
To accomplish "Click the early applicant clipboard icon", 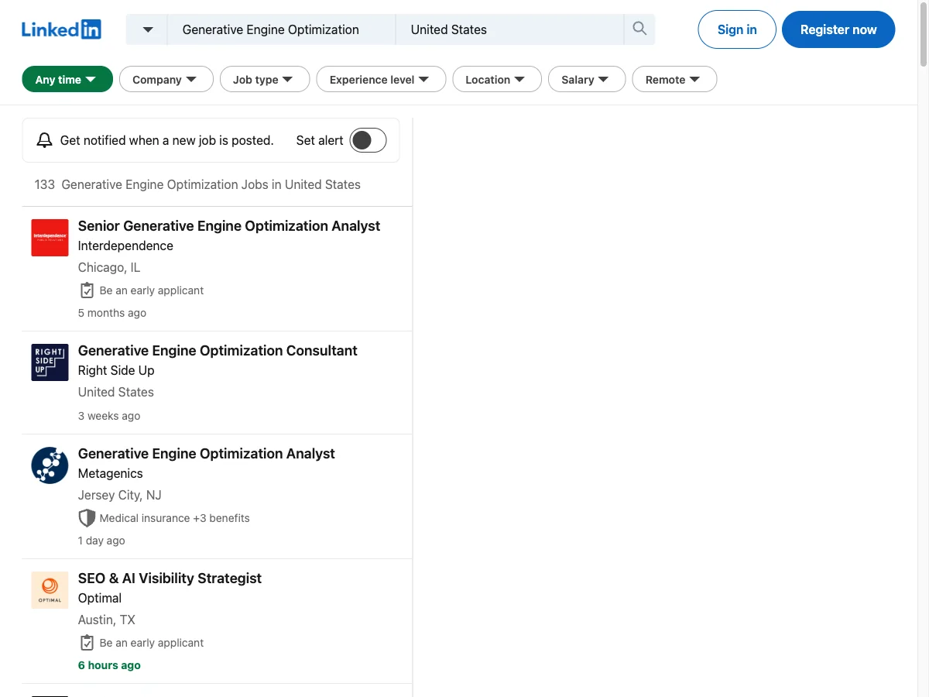I will pos(87,290).
